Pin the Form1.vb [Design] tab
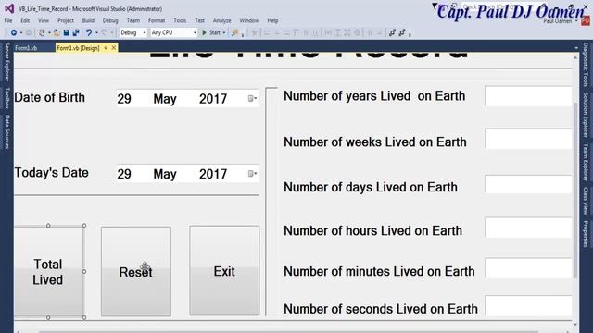593x333 pixels. pyautogui.click(x=106, y=48)
